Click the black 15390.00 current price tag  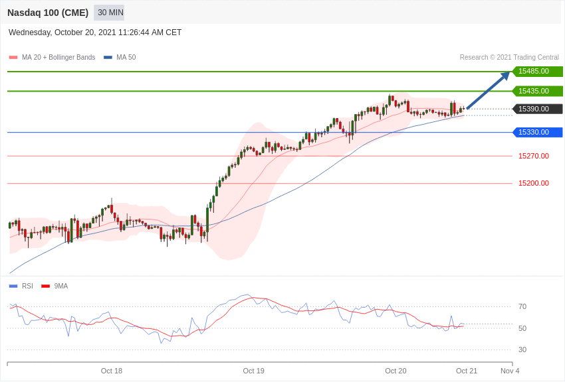pyautogui.click(x=536, y=109)
